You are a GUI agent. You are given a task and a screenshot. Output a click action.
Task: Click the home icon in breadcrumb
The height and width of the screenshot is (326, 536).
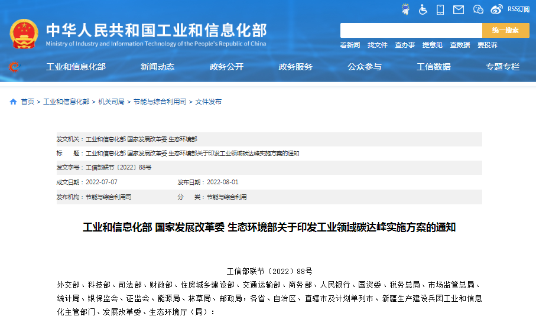coord(14,102)
